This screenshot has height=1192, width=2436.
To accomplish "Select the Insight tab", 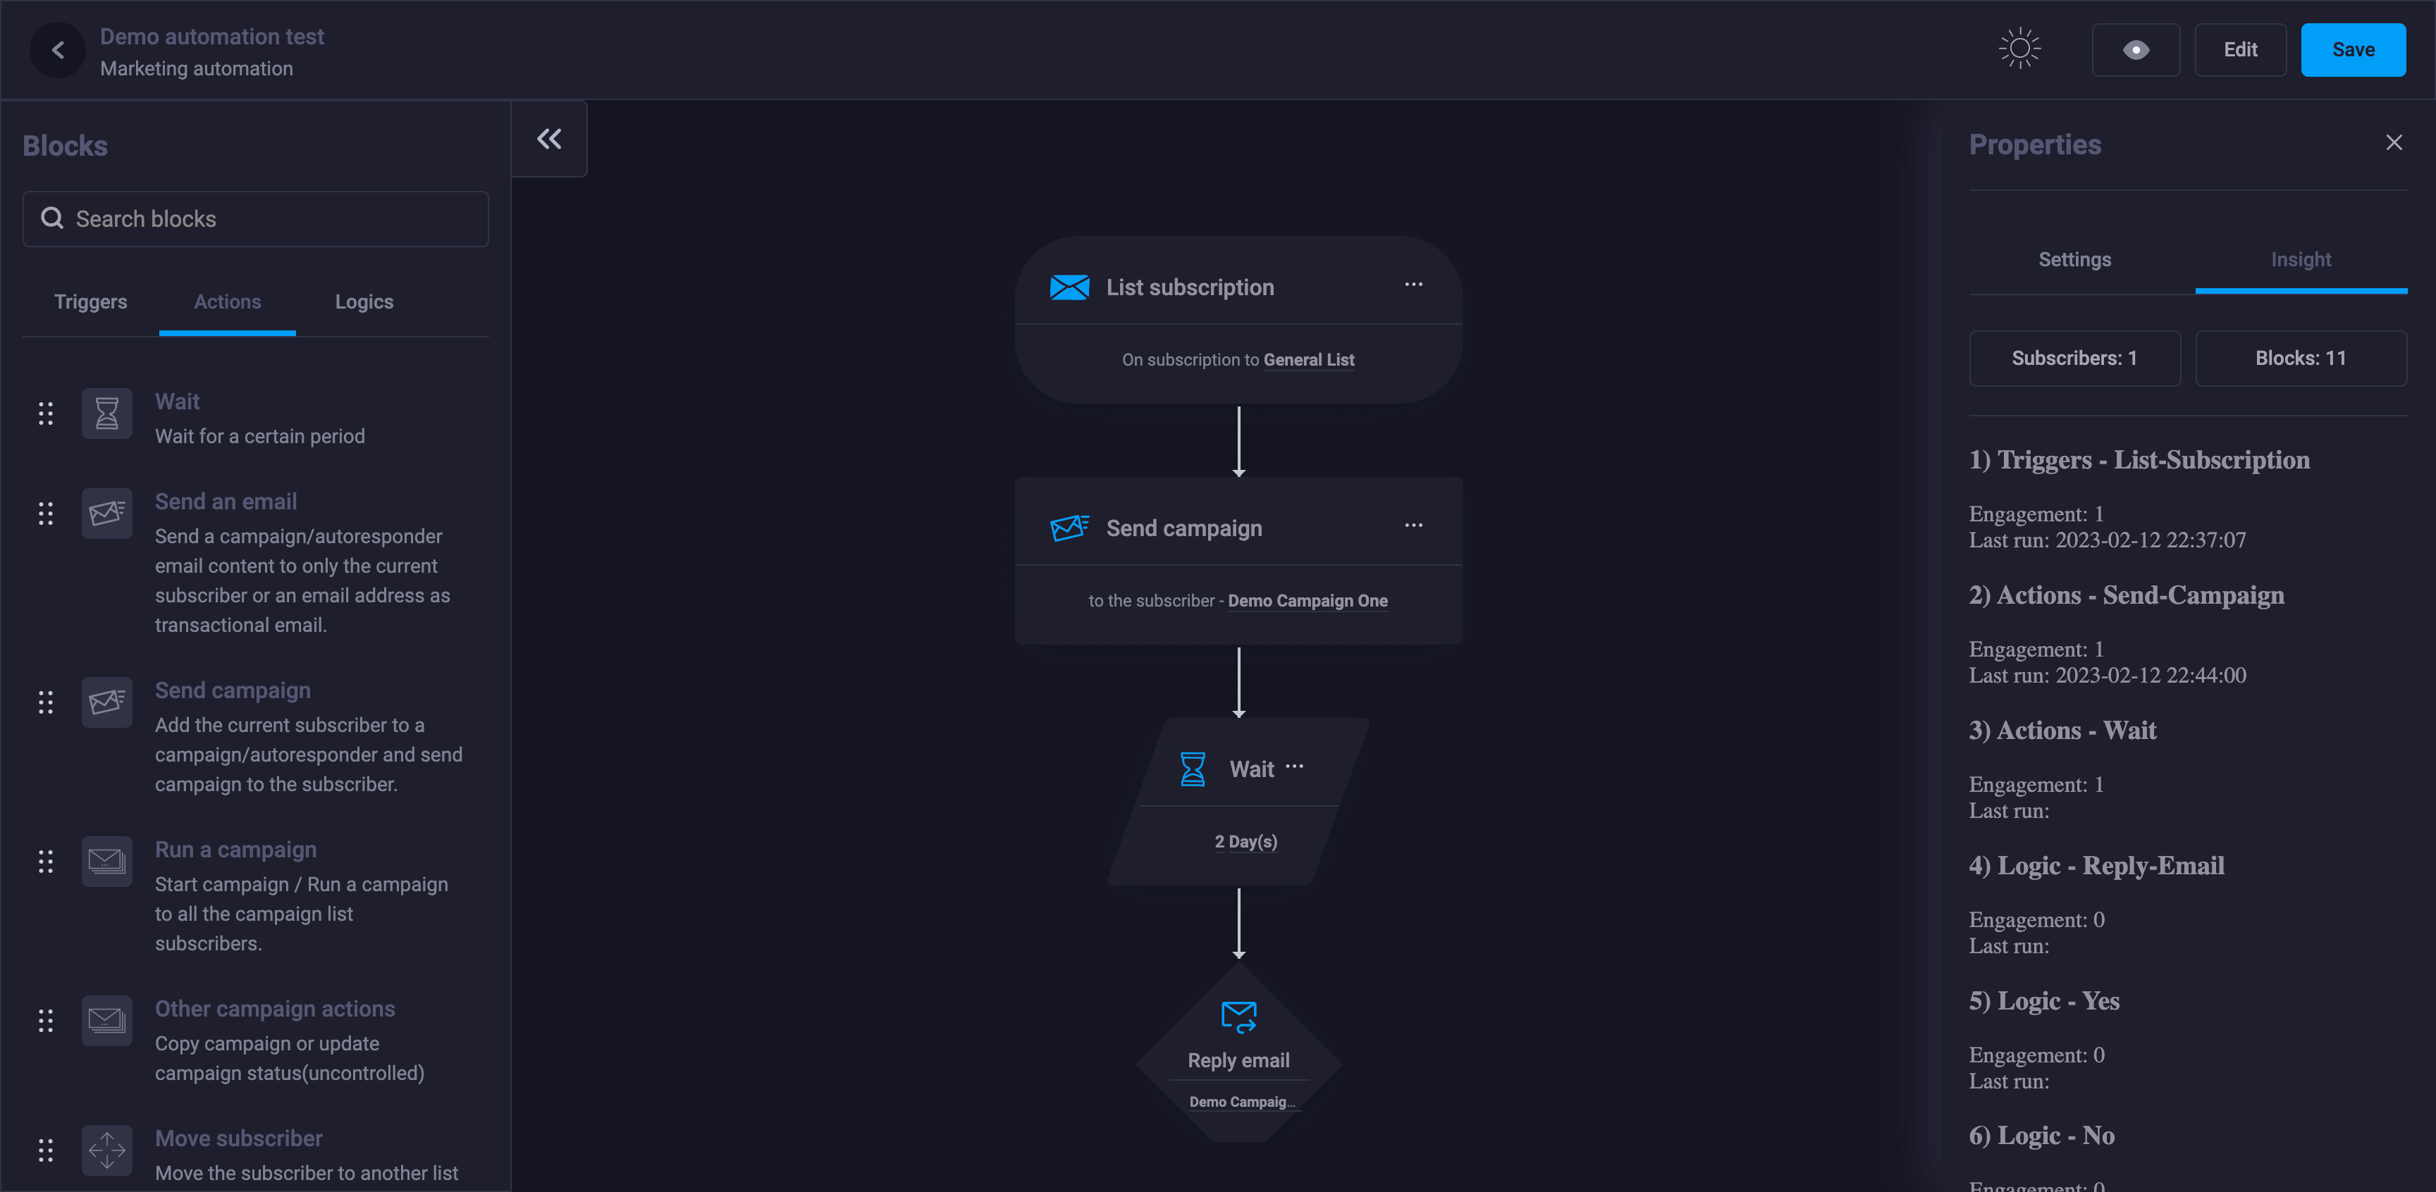I will (x=2300, y=260).
